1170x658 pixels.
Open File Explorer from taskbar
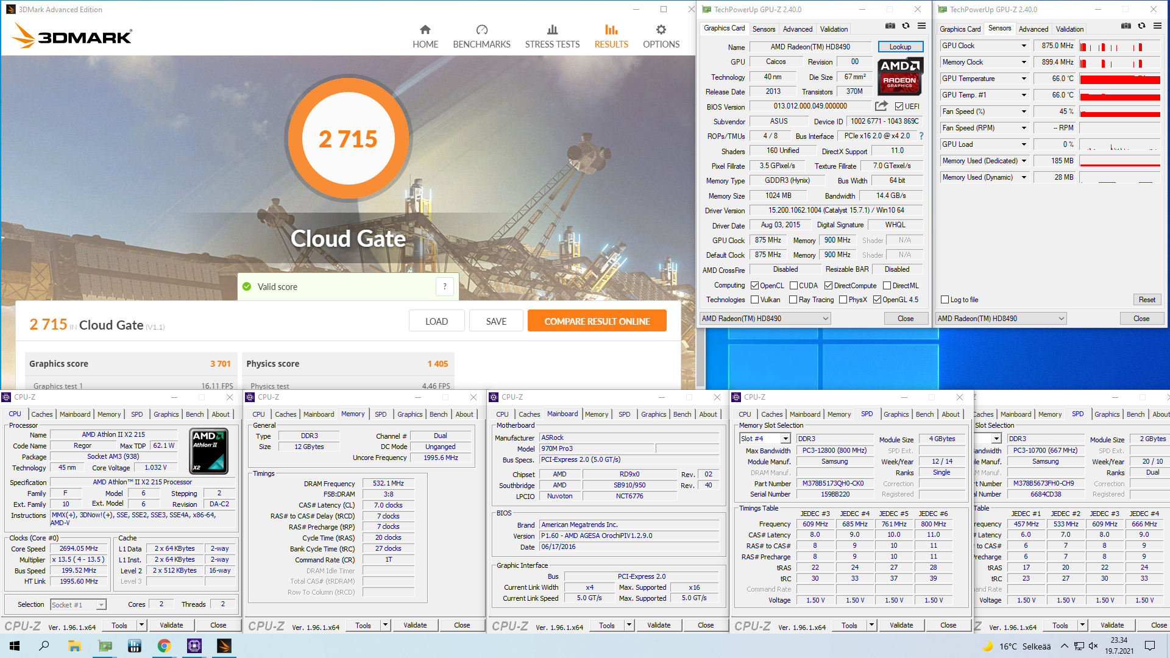[x=74, y=646]
